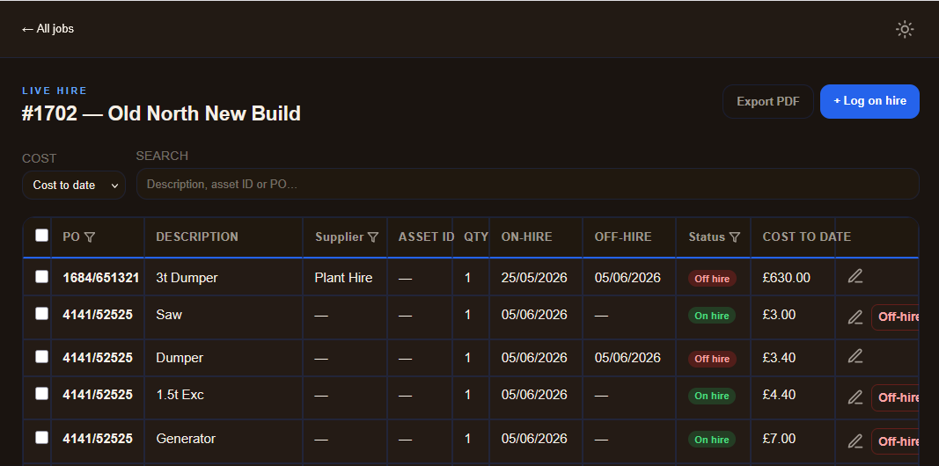Click the 25/05/2026 on-hire date

point(534,278)
